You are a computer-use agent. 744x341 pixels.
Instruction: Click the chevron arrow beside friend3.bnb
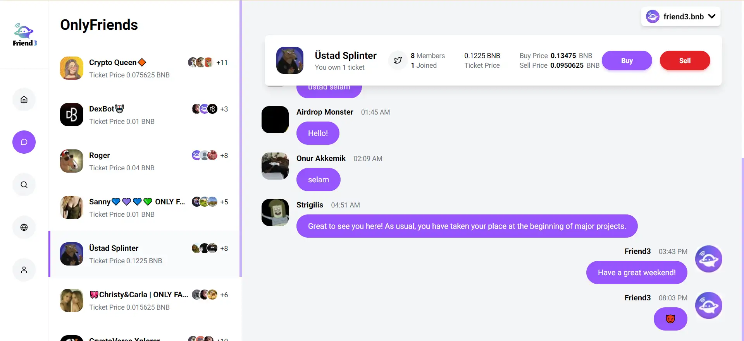tap(712, 16)
